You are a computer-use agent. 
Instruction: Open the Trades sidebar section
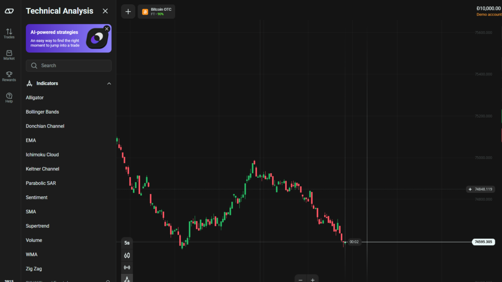[x=9, y=34]
